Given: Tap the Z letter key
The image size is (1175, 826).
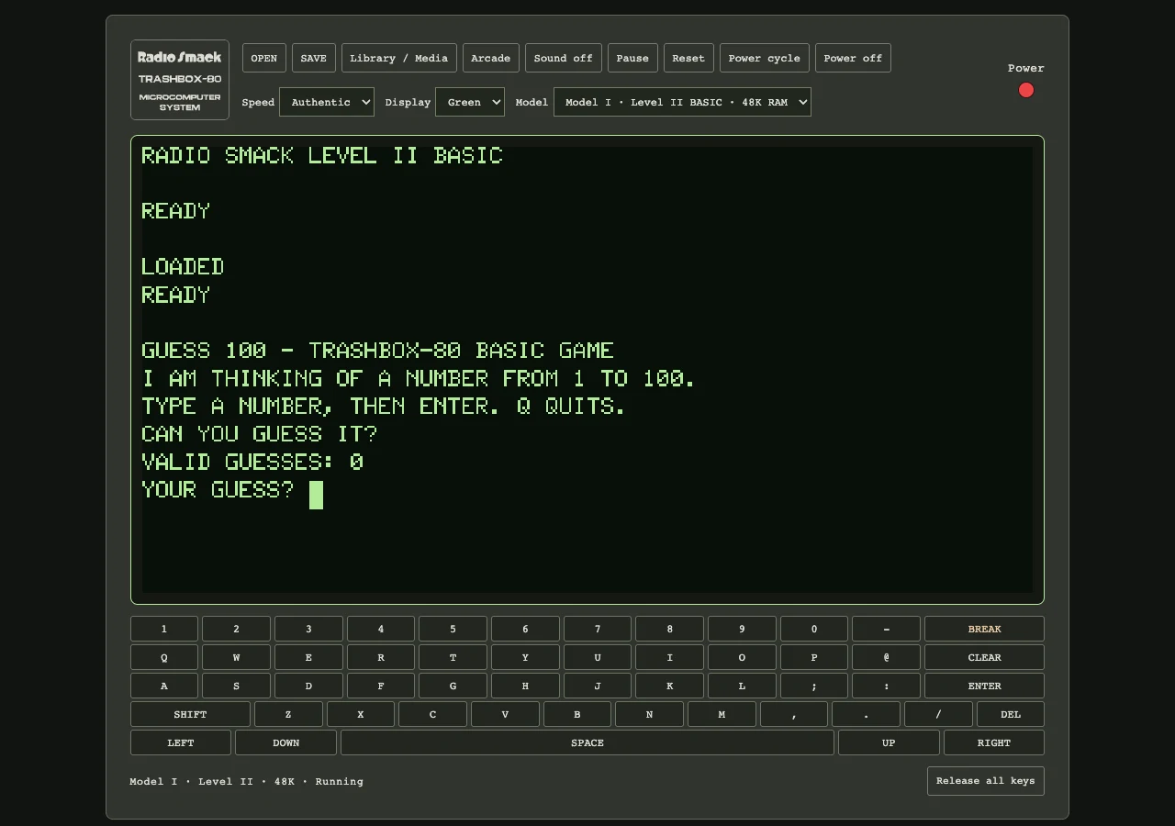Looking at the screenshot, I should pos(288,714).
